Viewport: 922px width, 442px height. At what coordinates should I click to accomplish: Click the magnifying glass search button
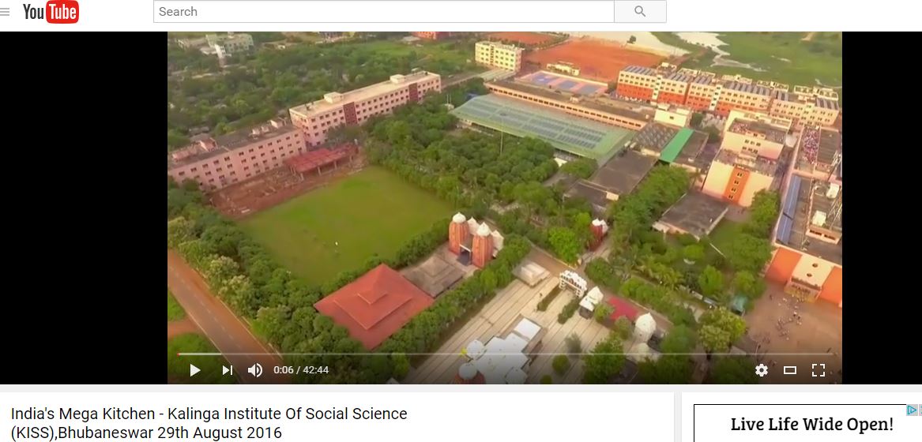tap(640, 12)
